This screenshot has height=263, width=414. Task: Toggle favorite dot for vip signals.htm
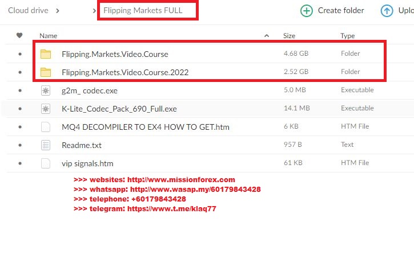click(20, 163)
